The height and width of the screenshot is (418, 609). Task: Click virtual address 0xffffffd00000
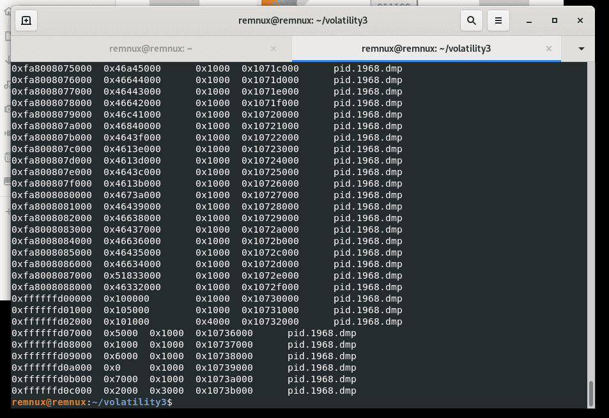point(52,298)
